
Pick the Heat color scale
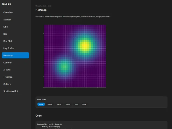[x=76, y=104]
